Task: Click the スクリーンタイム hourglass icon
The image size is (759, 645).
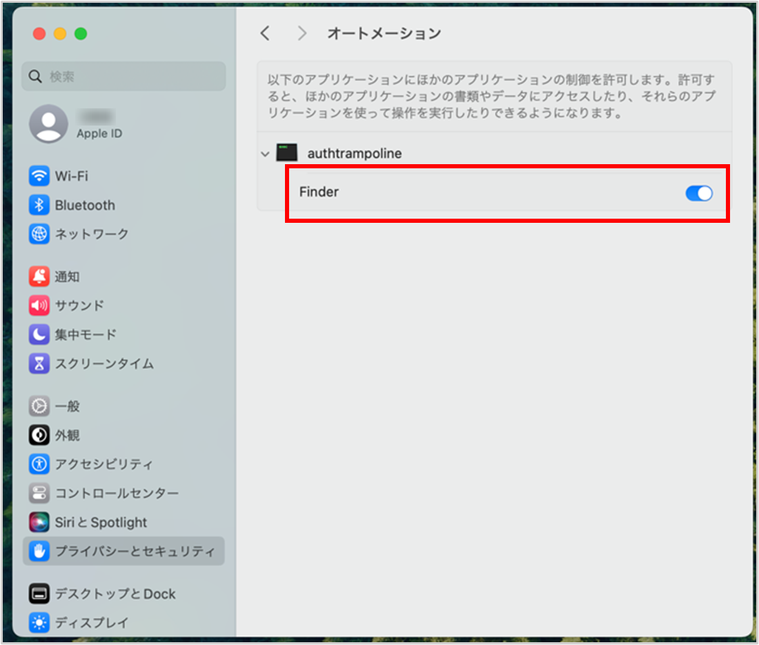Action: pyautogui.click(x=39, y=364)
